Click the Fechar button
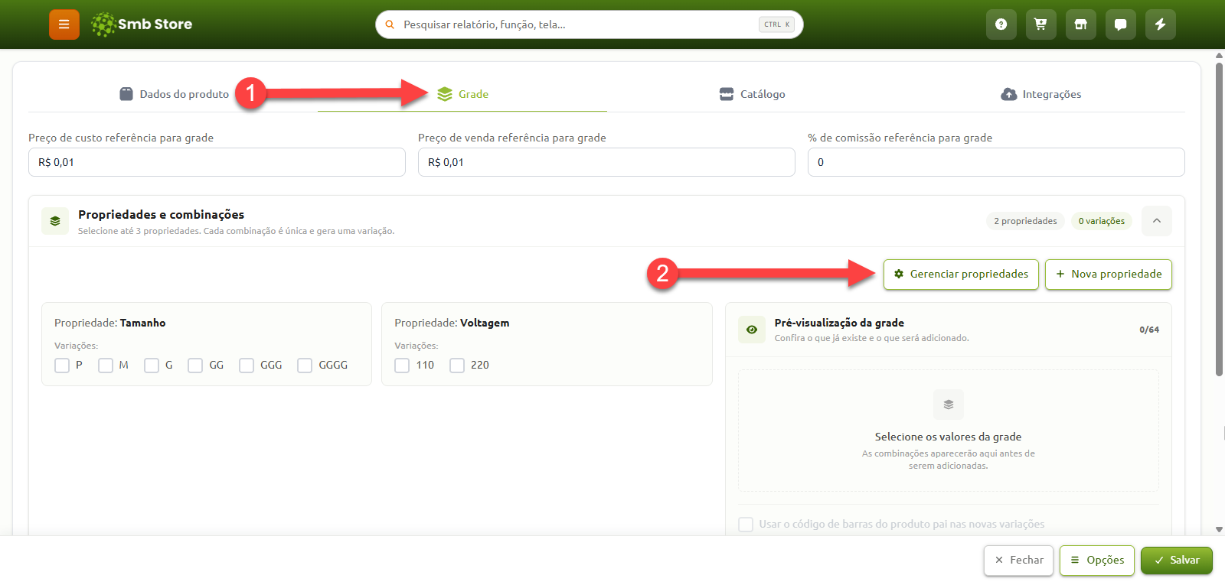The height and width of the screenshot is (585, 1225). [x=1019, y=561]
